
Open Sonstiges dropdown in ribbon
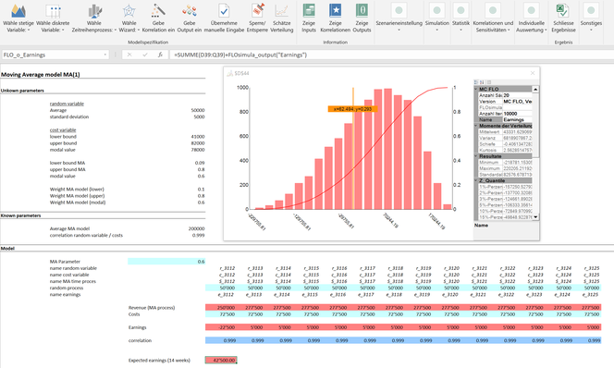pos(591,18)
